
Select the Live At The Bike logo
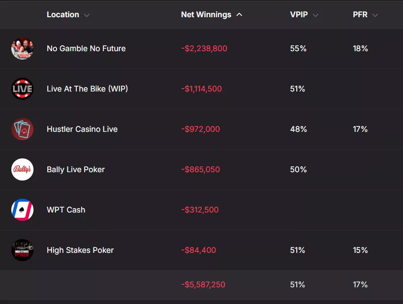click(22, 89)
